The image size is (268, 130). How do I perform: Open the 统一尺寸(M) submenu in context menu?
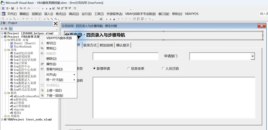tap(58, 80)
